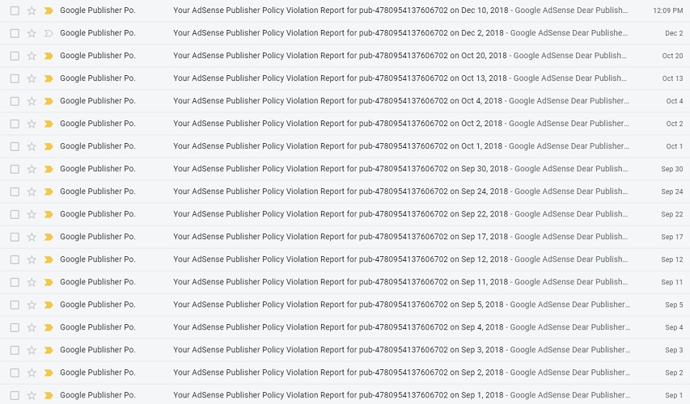Star the Sep 12, 2018 violation report email
The height and width of the screenshot is (404, 690).
[32, 259]
